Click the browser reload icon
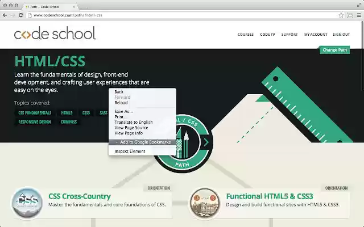Viewport: 364px width, 227px height. pyautogui.click(x=21, y=15)
